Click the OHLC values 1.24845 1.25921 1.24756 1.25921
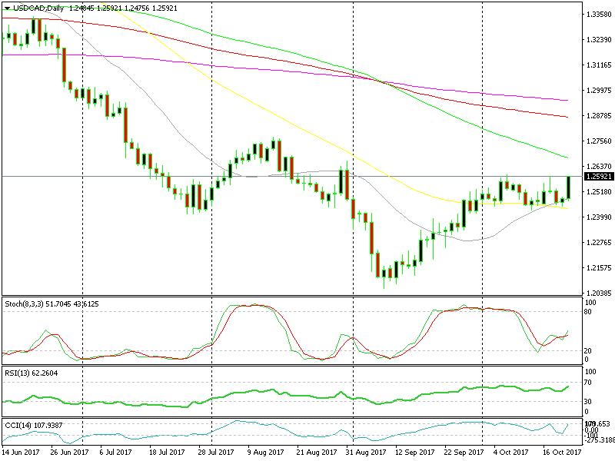This screenshot has height=461, width=615. (123, 8)
